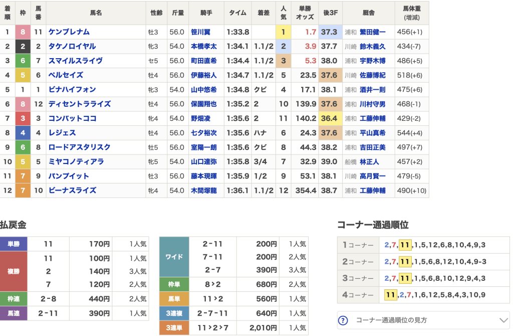Image resolution: width=513 pixels, height=336 pixels.
Task: Click the タイム column header
Action: click(238, 13)
